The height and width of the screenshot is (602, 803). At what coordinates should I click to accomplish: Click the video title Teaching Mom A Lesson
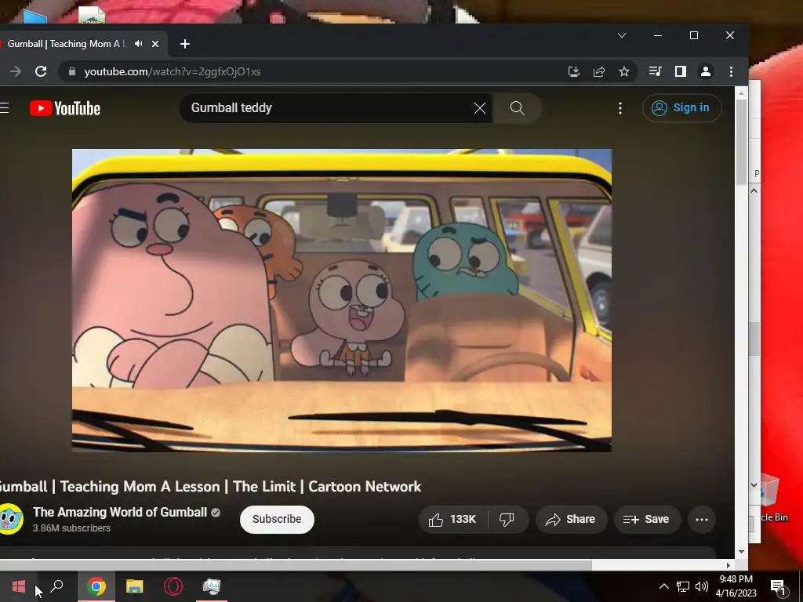click(210, 486)
